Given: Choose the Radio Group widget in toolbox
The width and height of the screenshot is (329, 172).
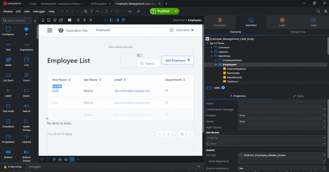Looking at the screenshot, I should click(x=26, y=125).
